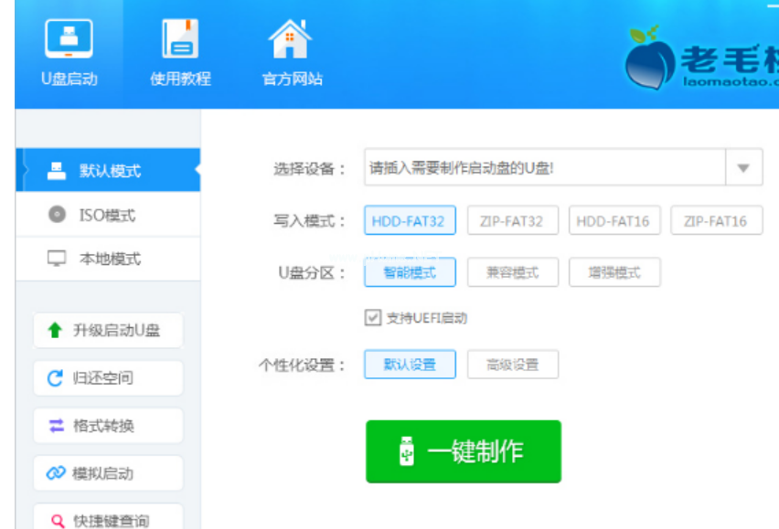
Task: Click the 归还空间 refresh icon
Action: click(55, 378)
